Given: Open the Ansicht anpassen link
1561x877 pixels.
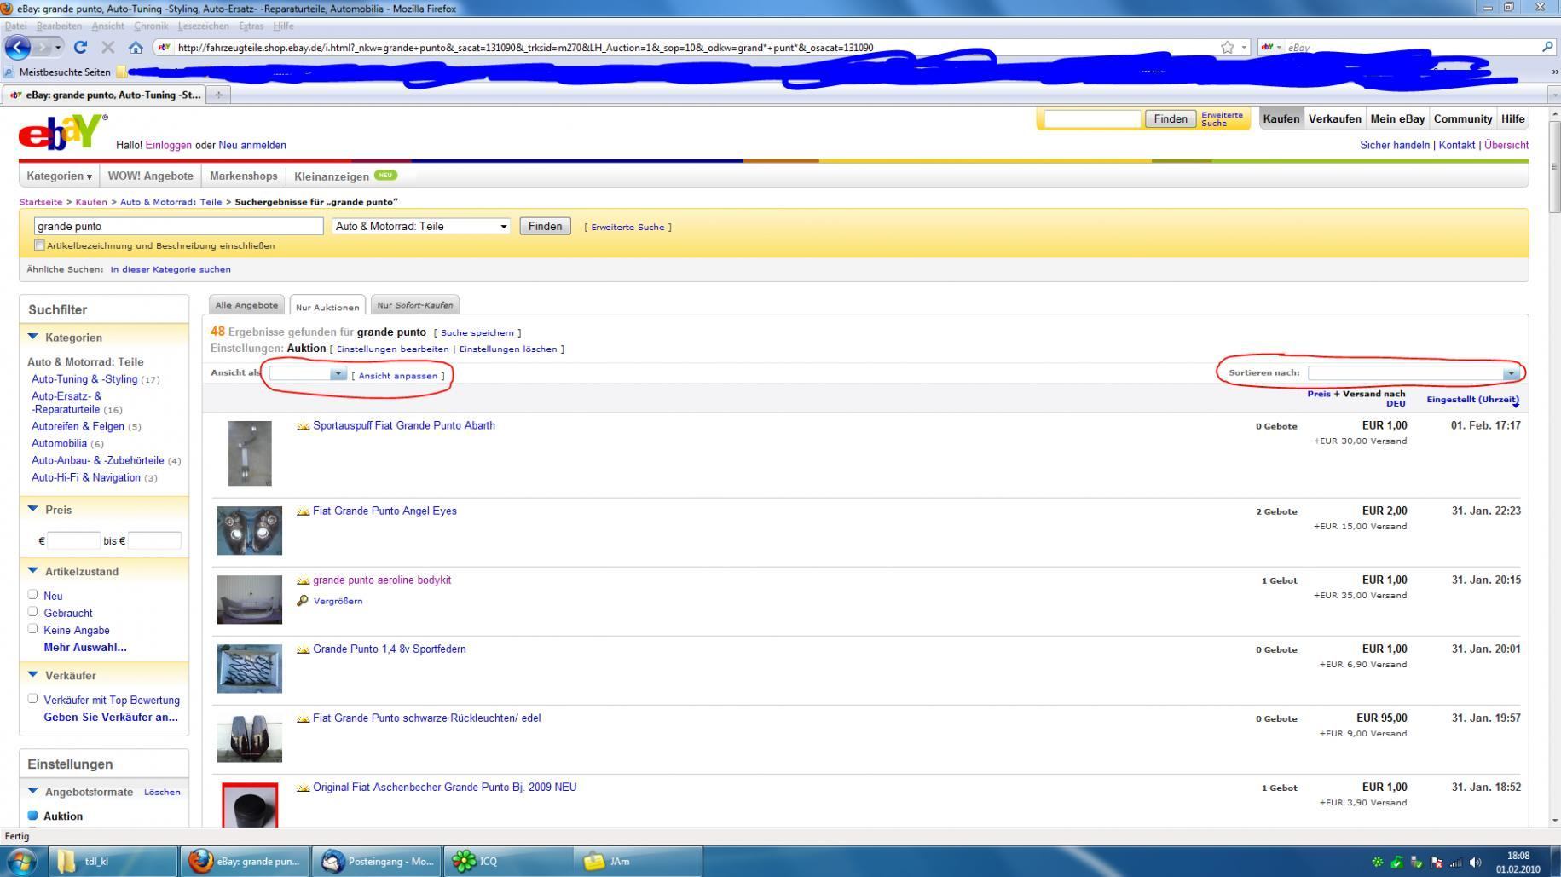Looking at the screenshot, I should click(398, 375).
